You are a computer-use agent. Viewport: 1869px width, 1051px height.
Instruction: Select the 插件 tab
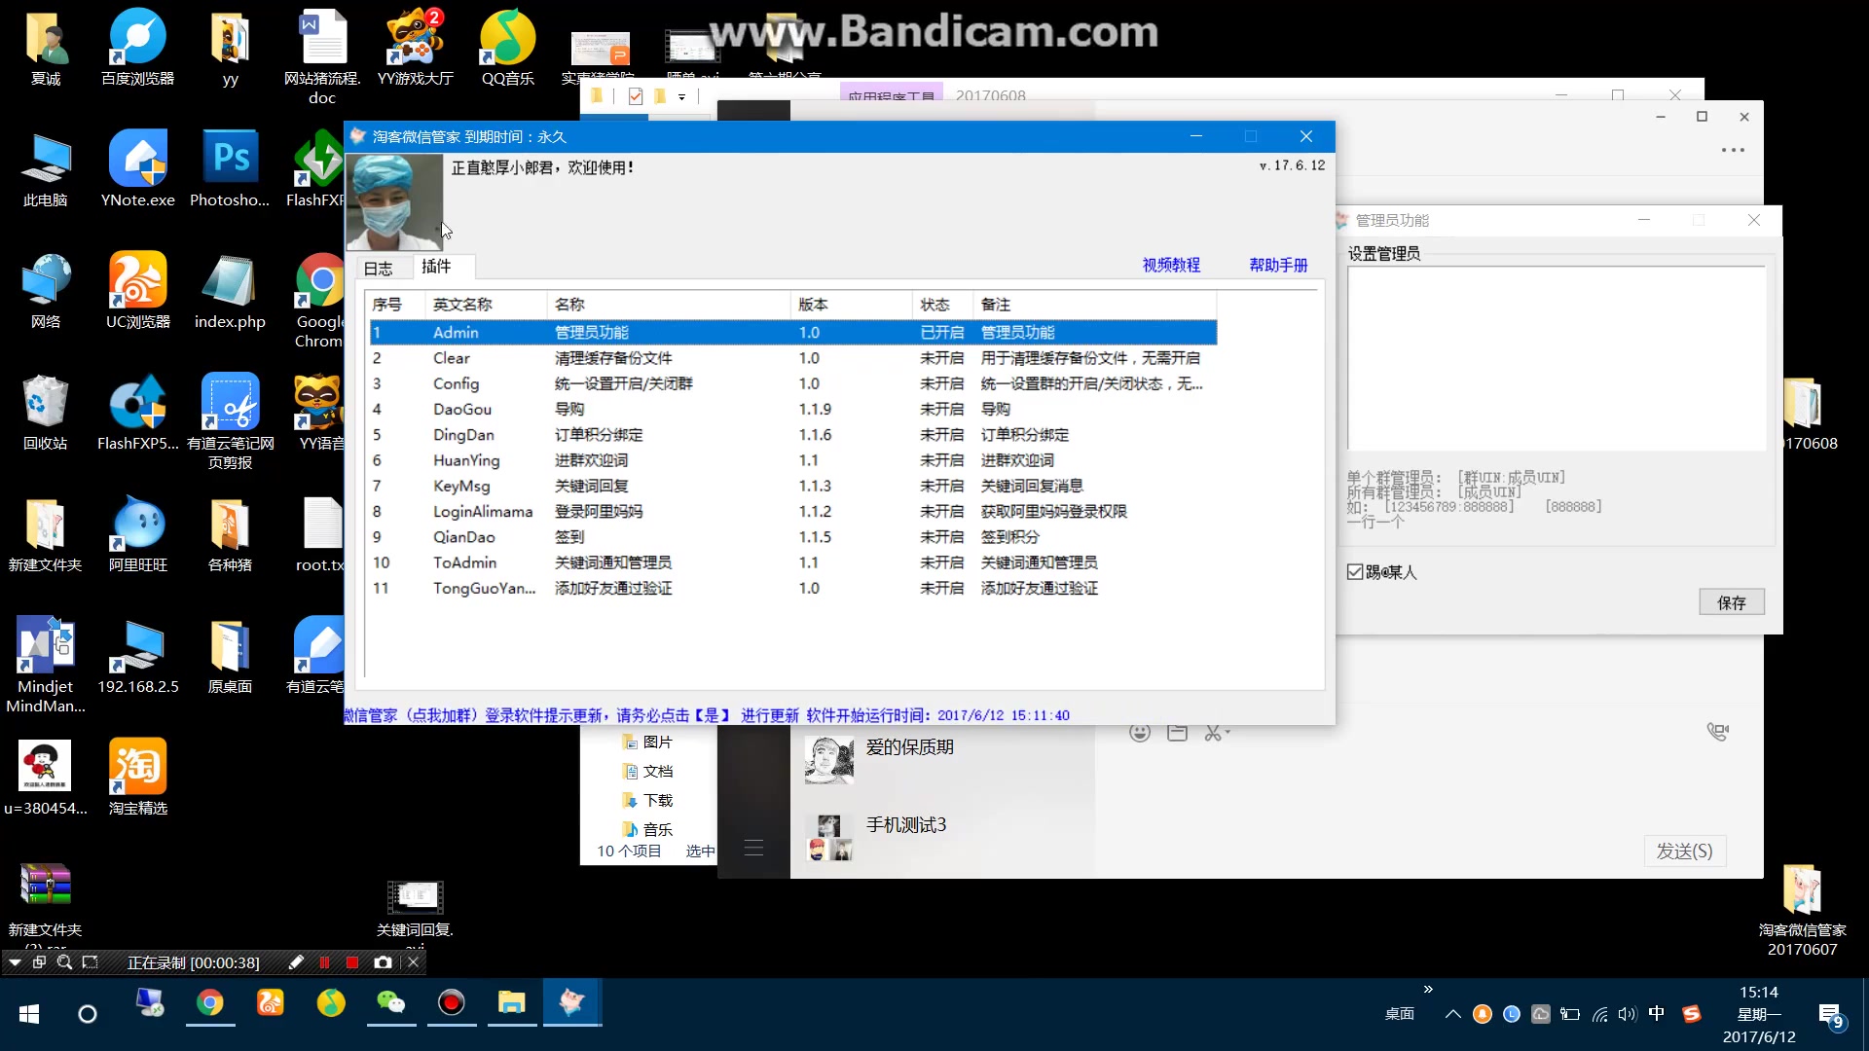[x=436, y=266]
